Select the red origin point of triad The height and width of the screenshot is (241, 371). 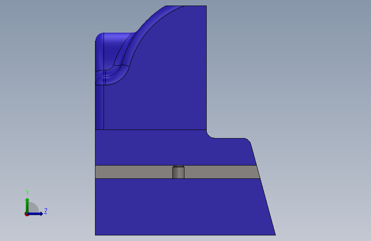(27, 214)
